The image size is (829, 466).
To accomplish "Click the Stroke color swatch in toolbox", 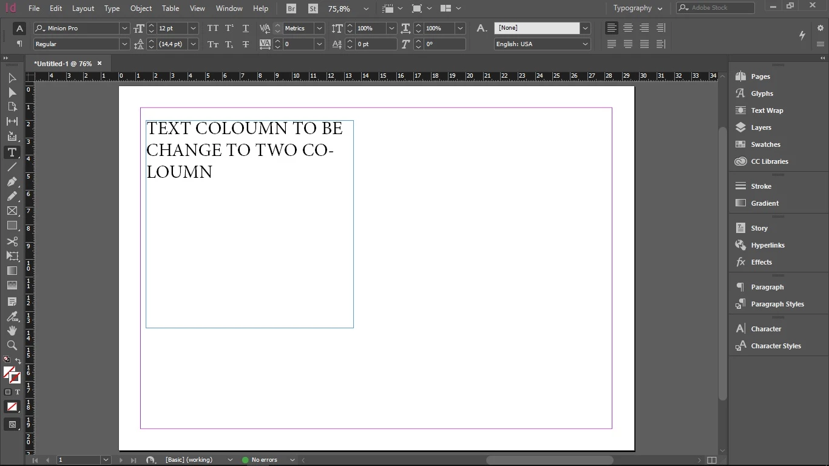I will pos(16,378).
